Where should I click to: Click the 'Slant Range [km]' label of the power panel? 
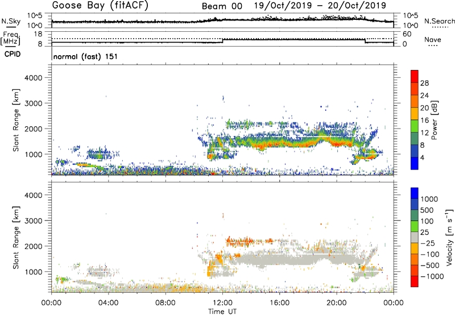16,120
